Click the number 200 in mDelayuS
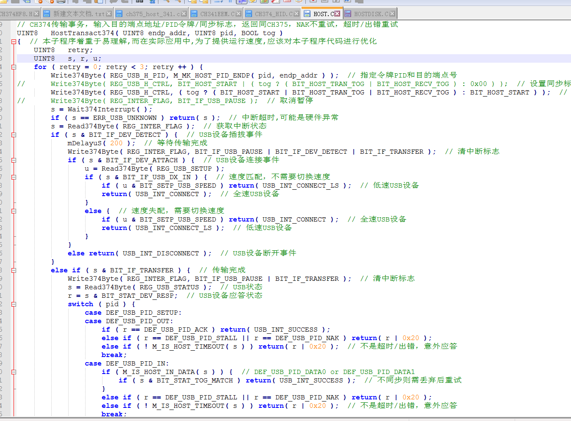The image size is (571, 421). coord(116,143)
